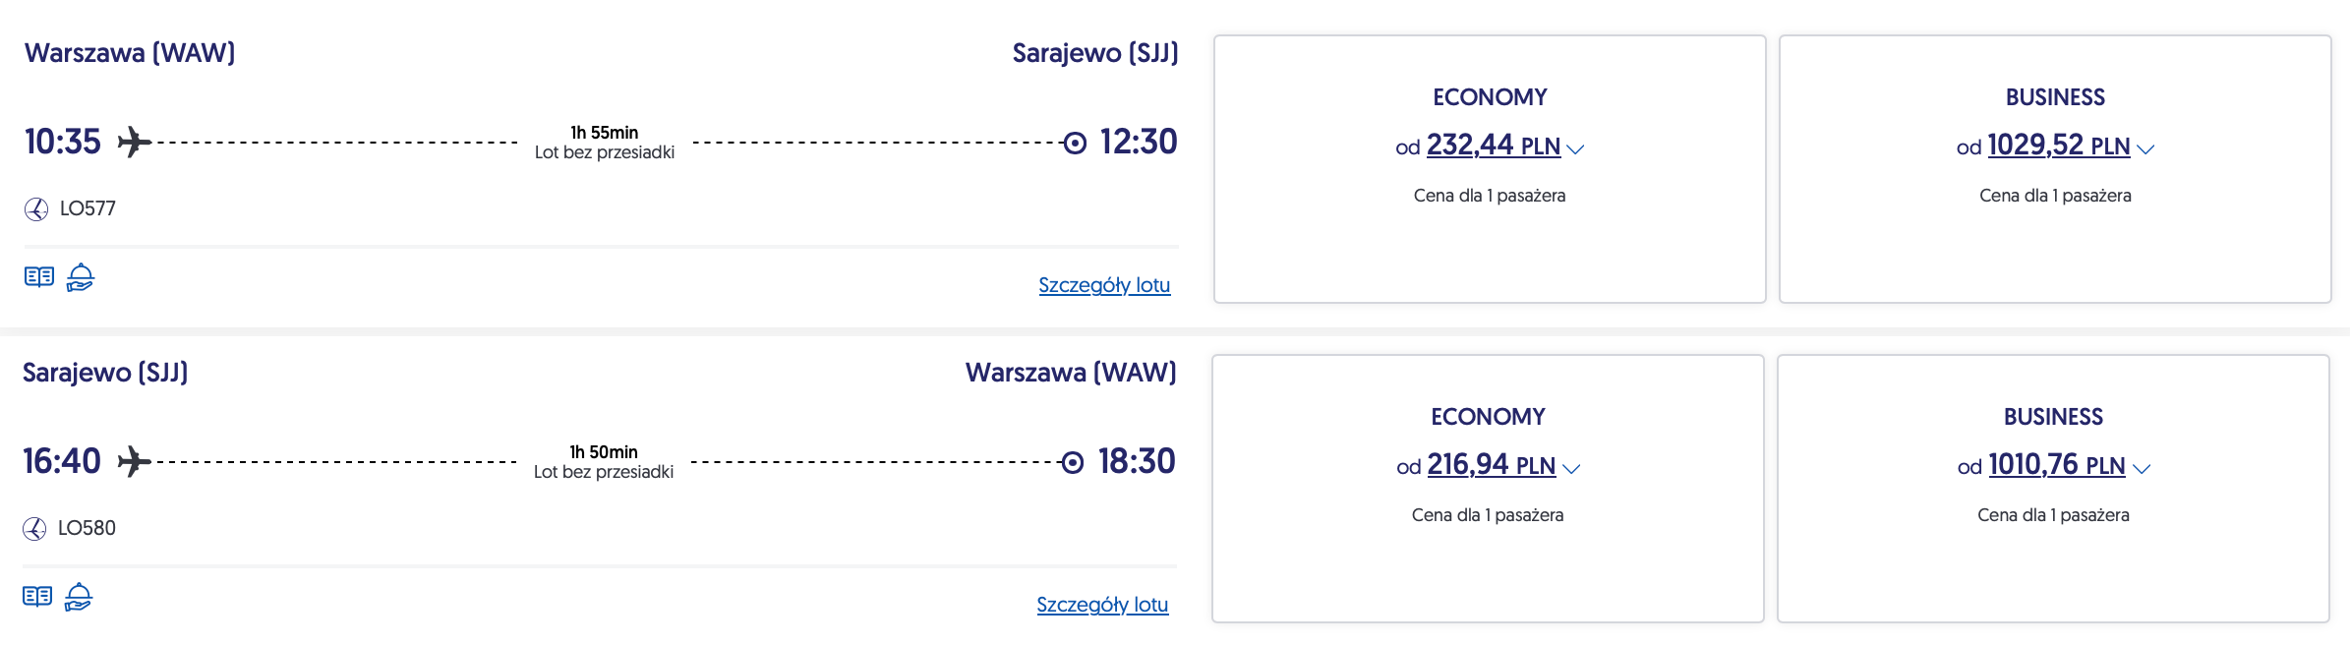Click the arrival marker icon before 12:30
Viewport: 2350px width, 645px height.
(1076, 144)
